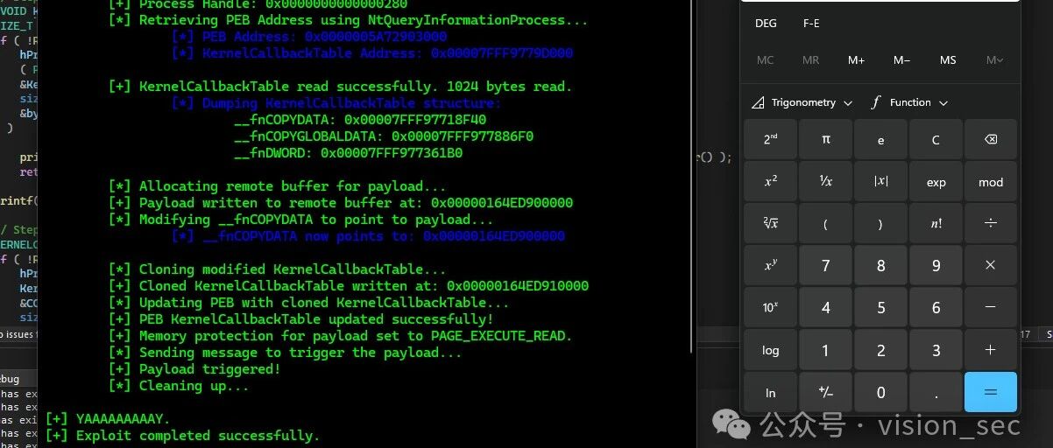The image size is (1053, 448).
Task: Expand the Function dropdown
Action: click(909, 102)
